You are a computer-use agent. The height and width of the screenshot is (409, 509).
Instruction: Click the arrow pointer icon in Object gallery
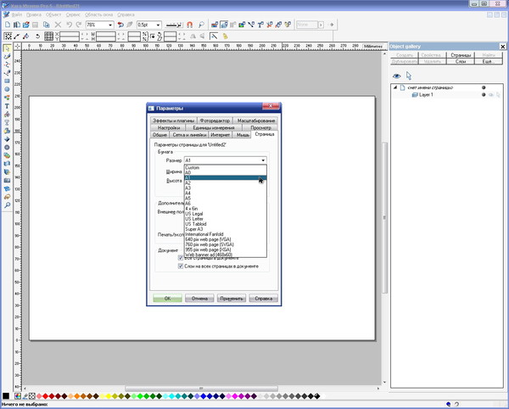point(409,76)
